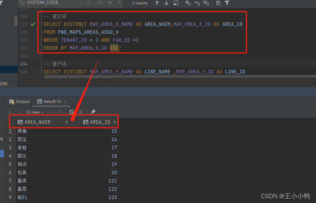Go to next search occurrence arrow
This screenshot has width=316, height=203.
166,3
